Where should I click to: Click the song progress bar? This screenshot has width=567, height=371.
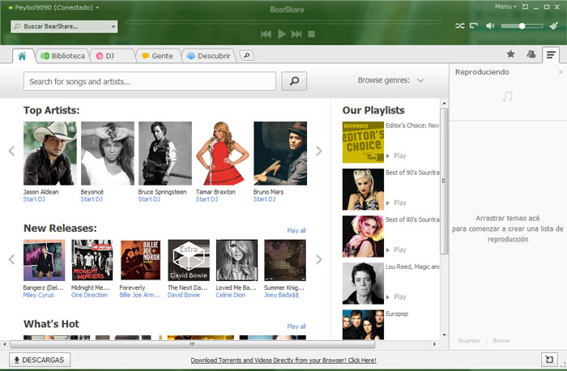tap(283, 22)
